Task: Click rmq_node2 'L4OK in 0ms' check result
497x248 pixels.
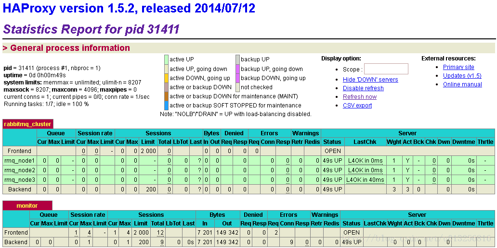Action: (365, 170)
